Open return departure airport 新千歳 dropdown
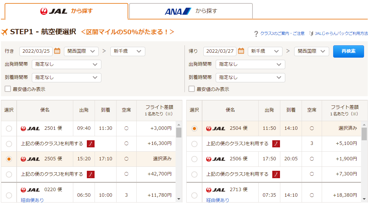 click(265, 51)
